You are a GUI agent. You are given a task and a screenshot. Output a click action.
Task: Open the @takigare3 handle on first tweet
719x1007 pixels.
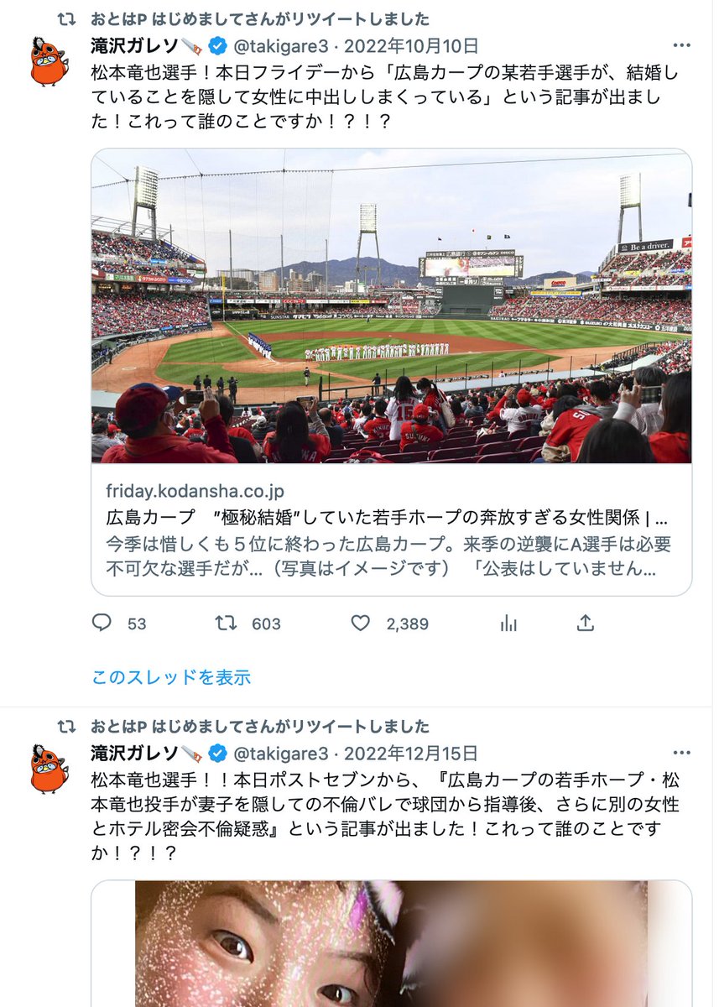pos(280,45)
